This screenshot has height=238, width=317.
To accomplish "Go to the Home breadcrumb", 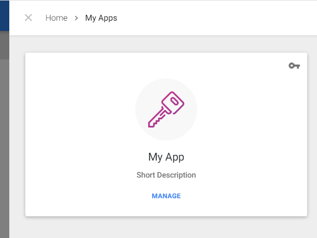I will pos(56,18).
